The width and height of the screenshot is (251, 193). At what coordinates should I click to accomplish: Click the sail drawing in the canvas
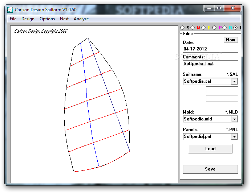97,105
